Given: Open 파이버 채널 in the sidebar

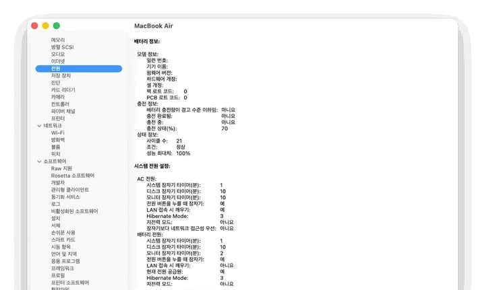Looking at the screenshot, I should (63, 111).
